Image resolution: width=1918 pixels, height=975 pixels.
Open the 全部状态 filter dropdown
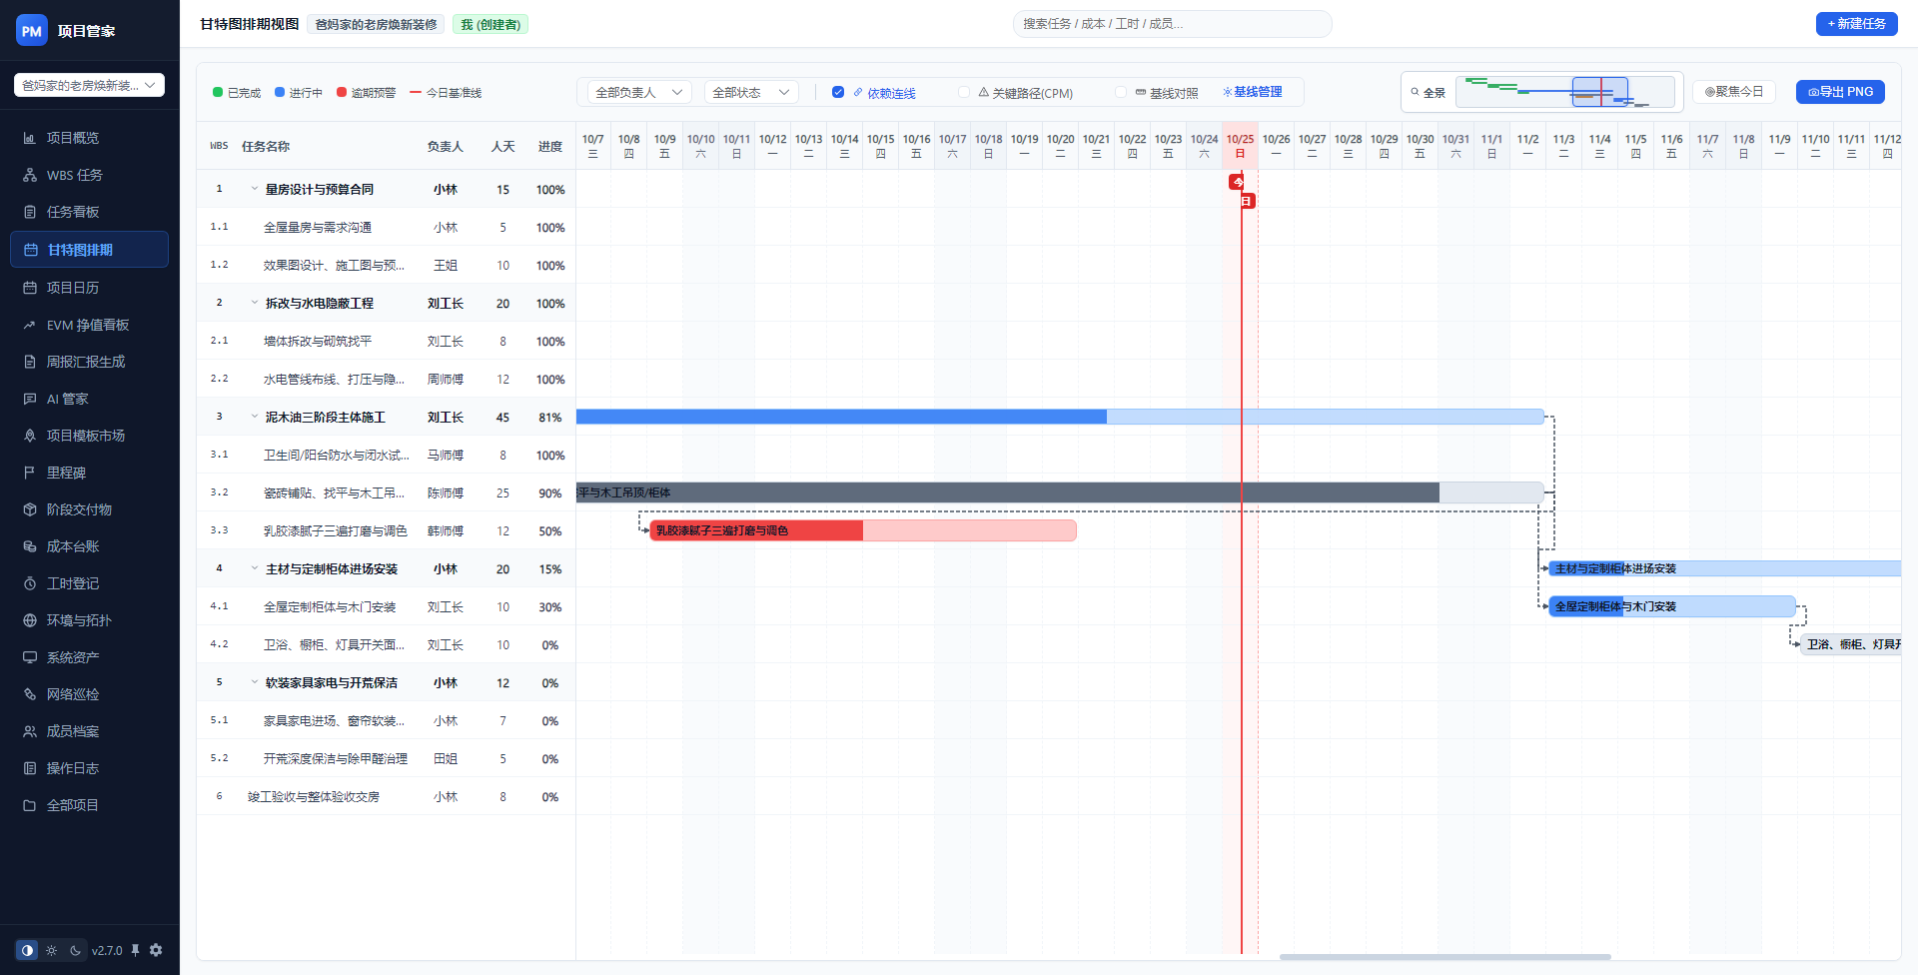click(x=751, y=92)
